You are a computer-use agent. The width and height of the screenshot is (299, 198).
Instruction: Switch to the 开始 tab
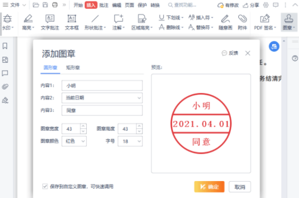78,5
